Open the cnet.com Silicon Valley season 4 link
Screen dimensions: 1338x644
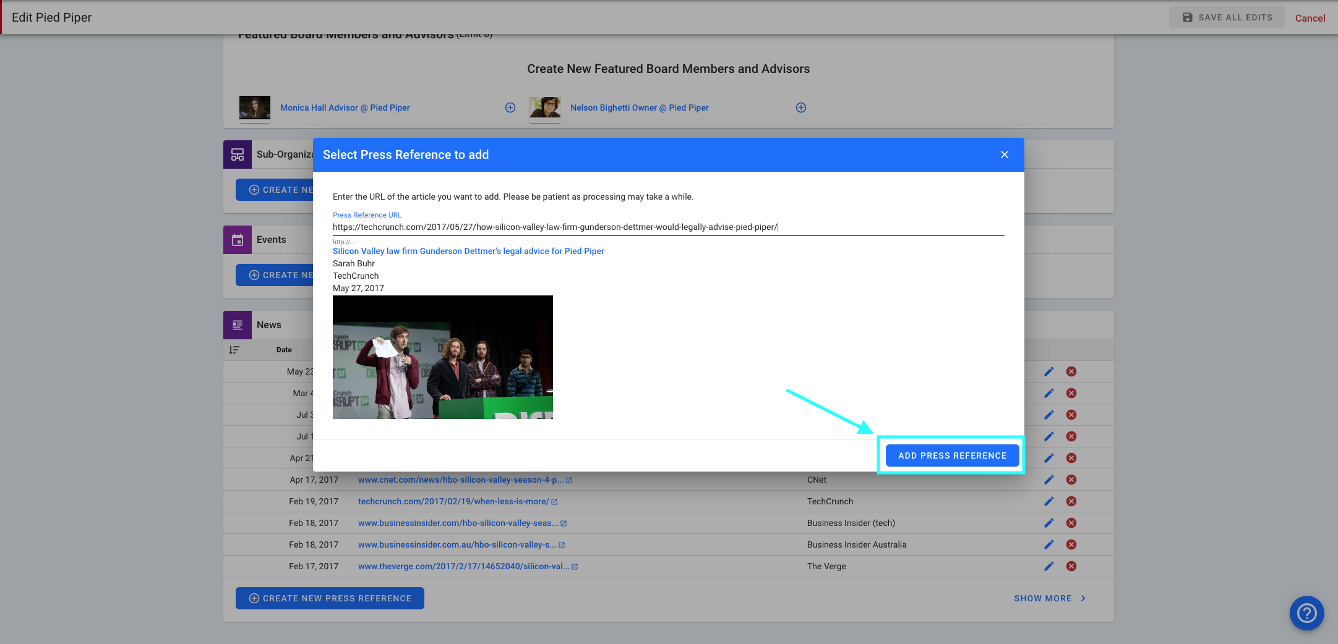click(465, 480)
